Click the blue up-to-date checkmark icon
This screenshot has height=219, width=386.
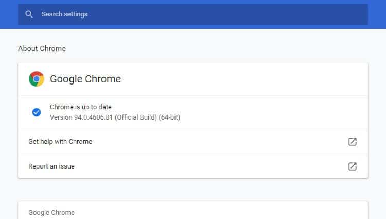(x=37, y=112)
